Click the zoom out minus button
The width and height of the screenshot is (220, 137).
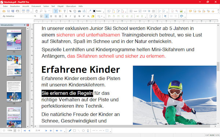(4, 130)
